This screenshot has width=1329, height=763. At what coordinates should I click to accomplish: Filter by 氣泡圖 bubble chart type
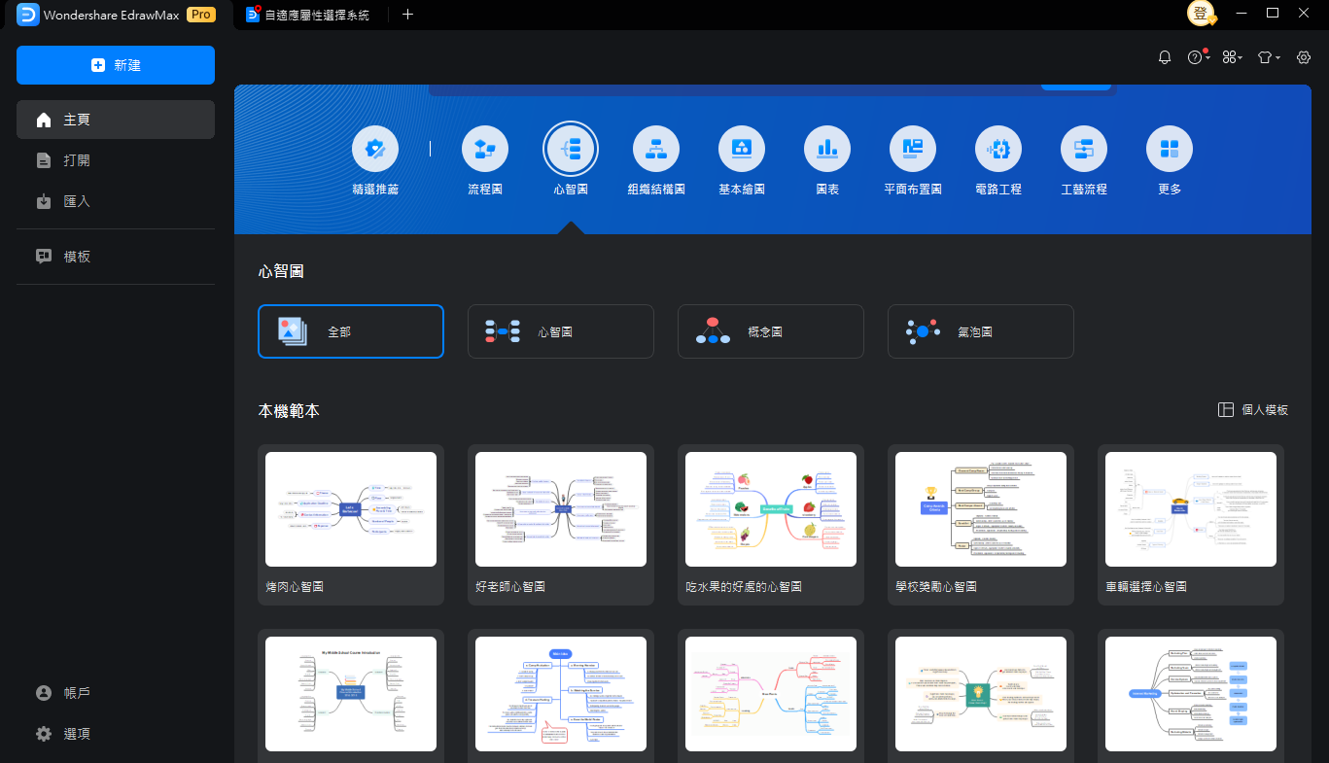click(980, 331)
